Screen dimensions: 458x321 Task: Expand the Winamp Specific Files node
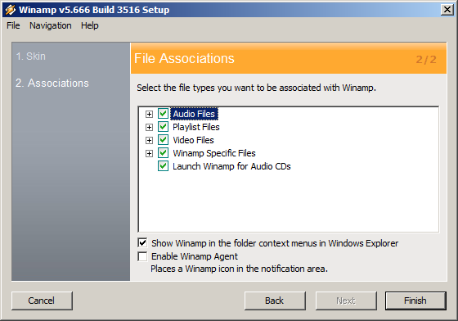(149, 153)
